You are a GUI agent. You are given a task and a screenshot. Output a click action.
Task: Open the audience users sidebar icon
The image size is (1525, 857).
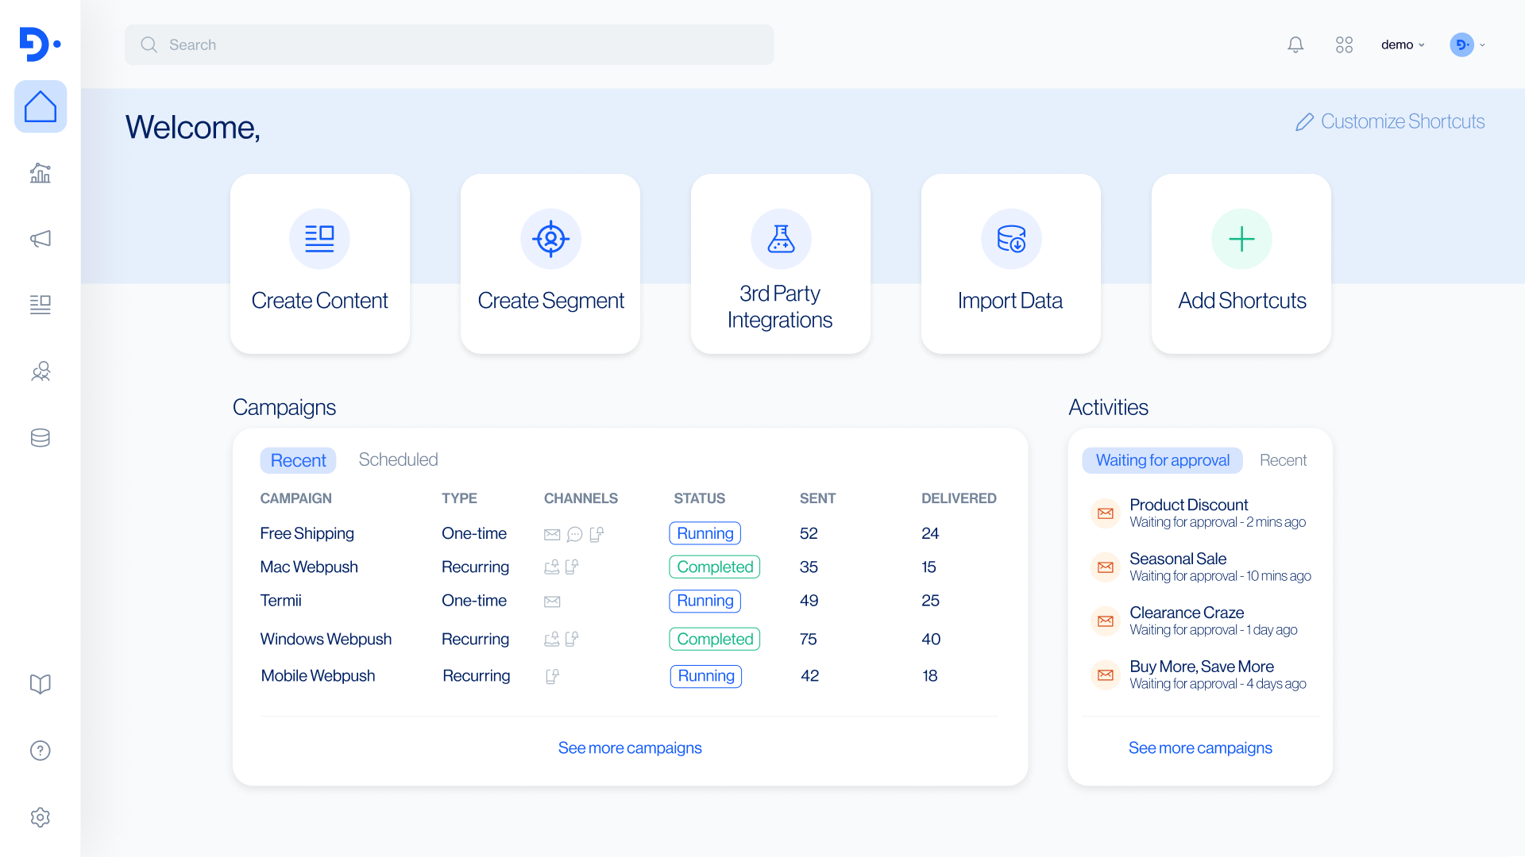tap(41, 371)
